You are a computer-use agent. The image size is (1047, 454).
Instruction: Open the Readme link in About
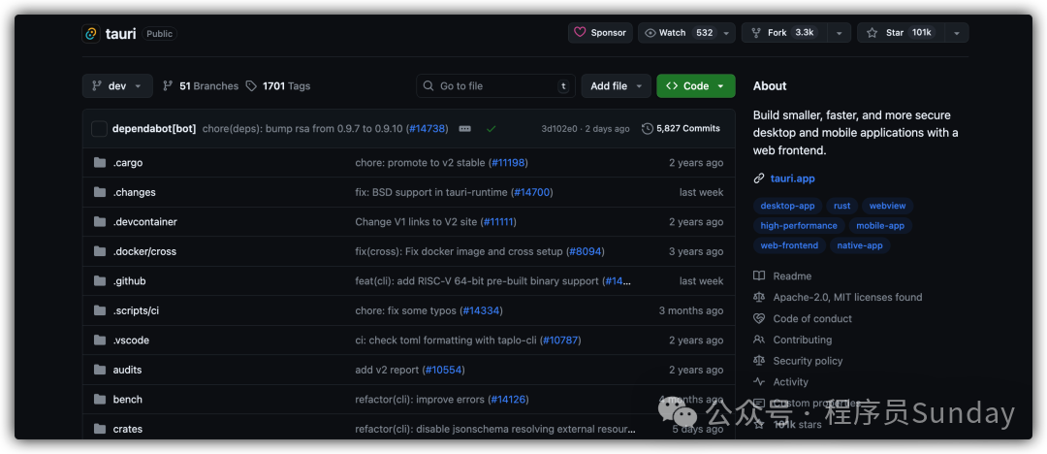791,276
